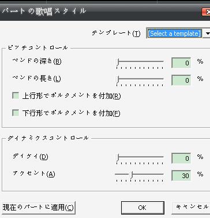
Task: Click the ディケイ slider thumb
Action: coord(118,157)
